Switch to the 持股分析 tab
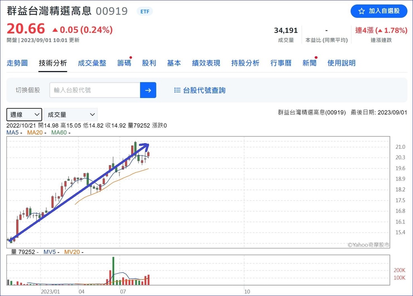The image size is (413, 296). point(245,63)
